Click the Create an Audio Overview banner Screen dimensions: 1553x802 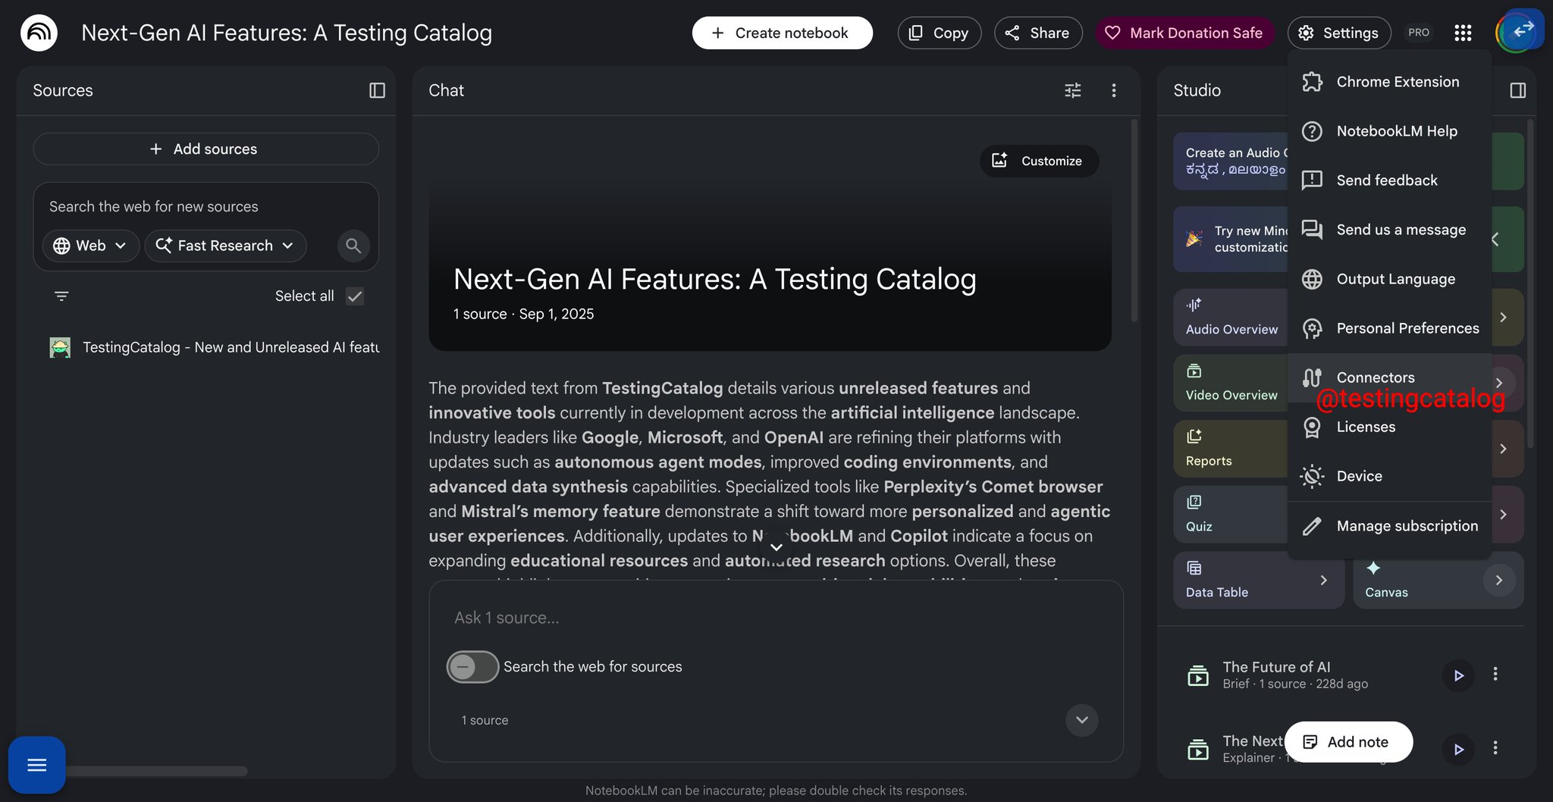click(x=1231, y=161)
